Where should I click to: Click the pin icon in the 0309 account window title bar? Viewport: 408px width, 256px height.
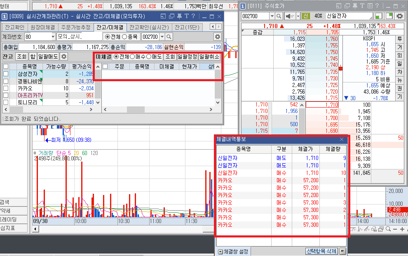coord(179,16)
